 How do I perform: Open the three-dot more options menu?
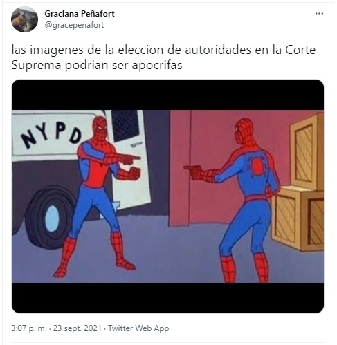click(x=319, y=14)
